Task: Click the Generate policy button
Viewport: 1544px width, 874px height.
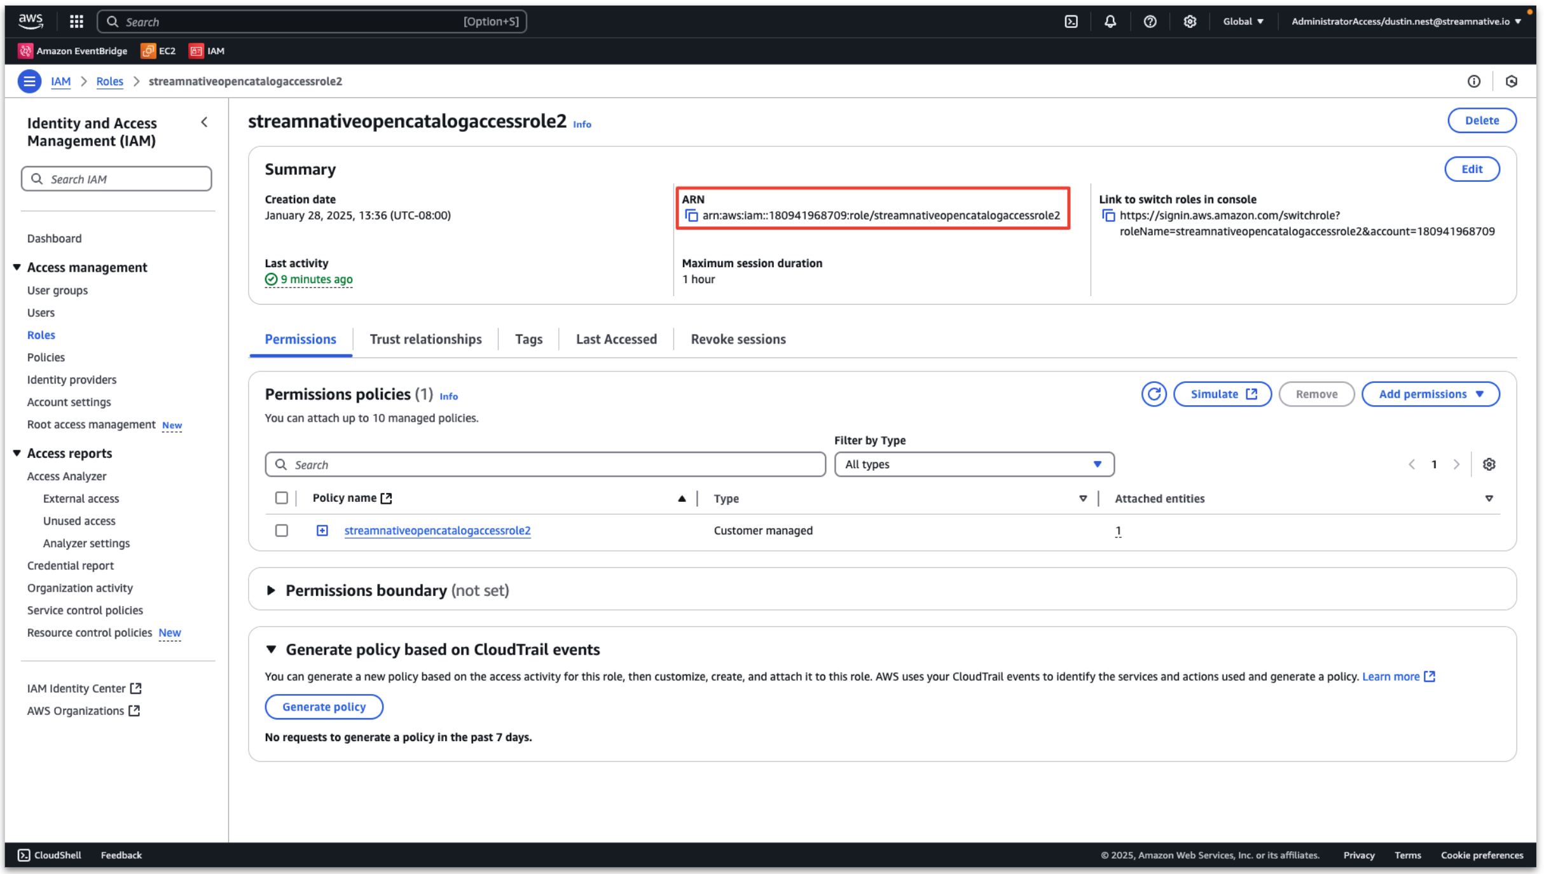Action: pyautogui.click(x=324, y=705)
